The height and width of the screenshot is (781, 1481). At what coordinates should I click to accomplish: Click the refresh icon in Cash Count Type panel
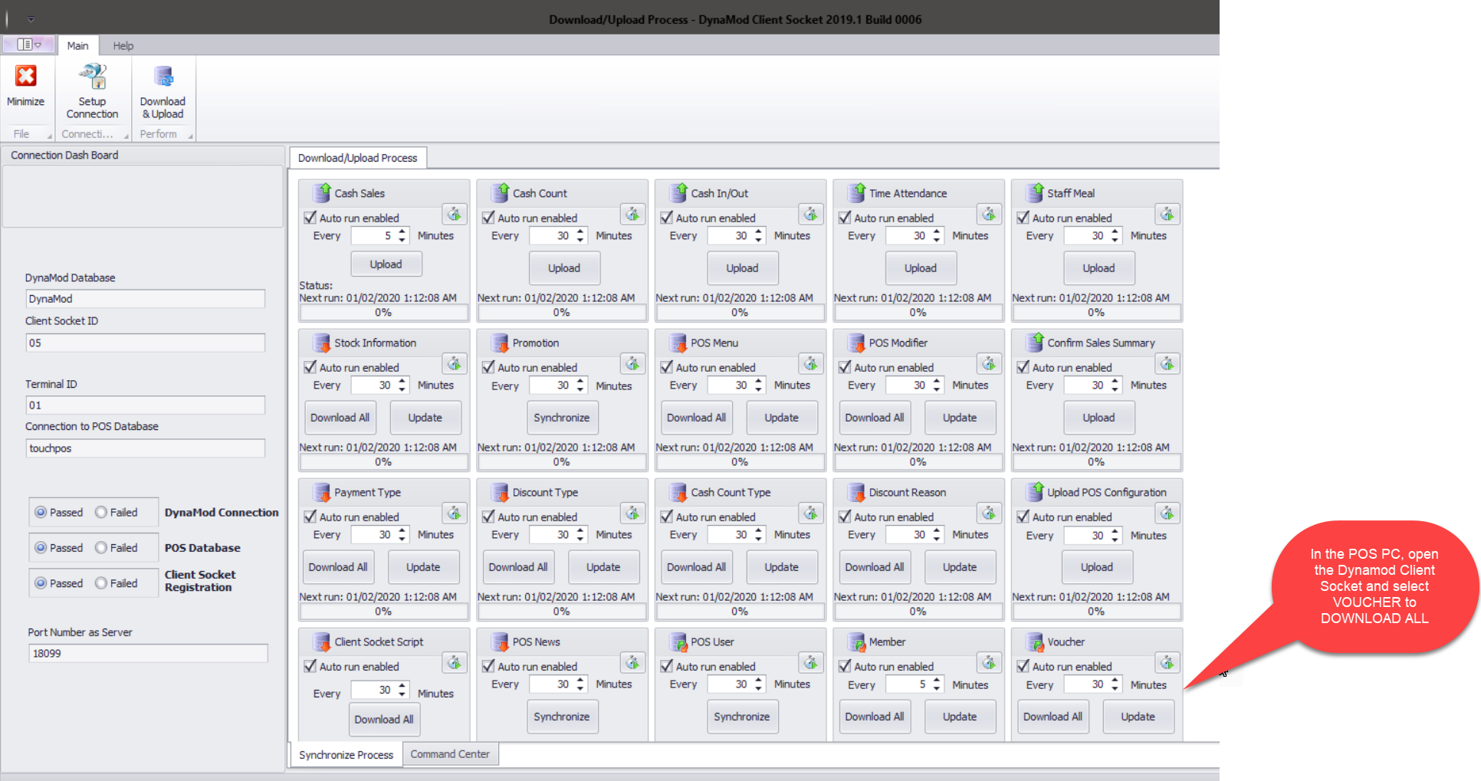[x=811, y=514]
